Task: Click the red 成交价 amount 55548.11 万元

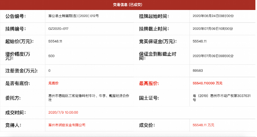Action: tap(204, 125)
